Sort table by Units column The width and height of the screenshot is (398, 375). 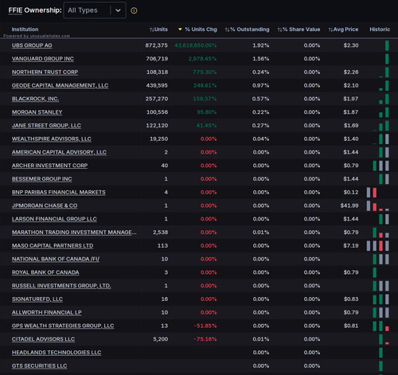pos(158,29)
